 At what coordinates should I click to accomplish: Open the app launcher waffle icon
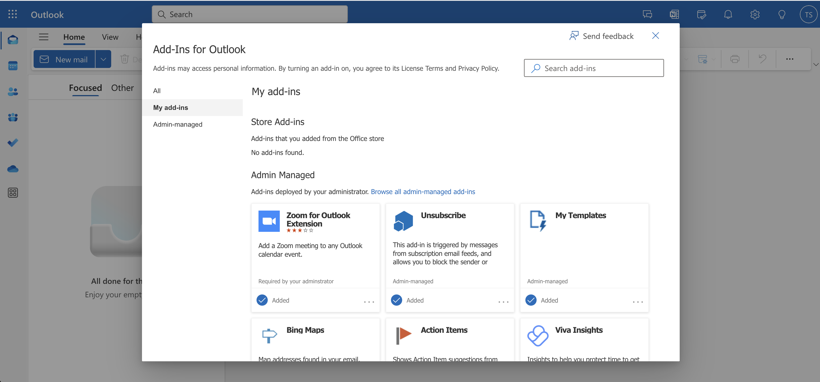click(x=12, y=14)
